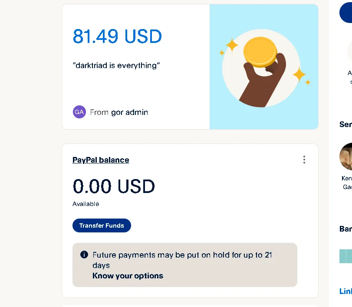Open the Know your options link
Image resolution: width=352 pixels, height=307 pixels.
click(x=128, y=276)
